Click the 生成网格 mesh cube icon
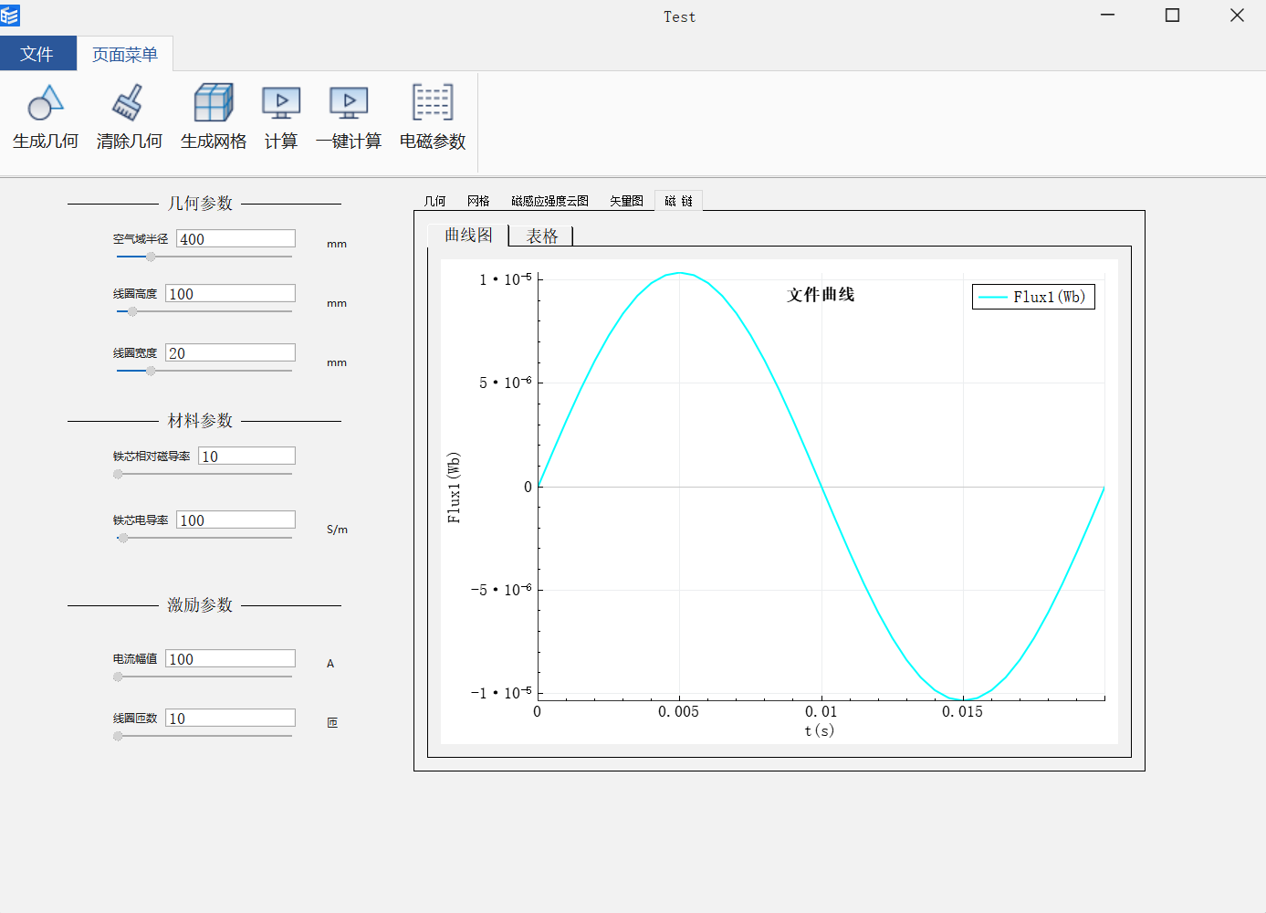 pyautogui.click(x=214, y=102)
